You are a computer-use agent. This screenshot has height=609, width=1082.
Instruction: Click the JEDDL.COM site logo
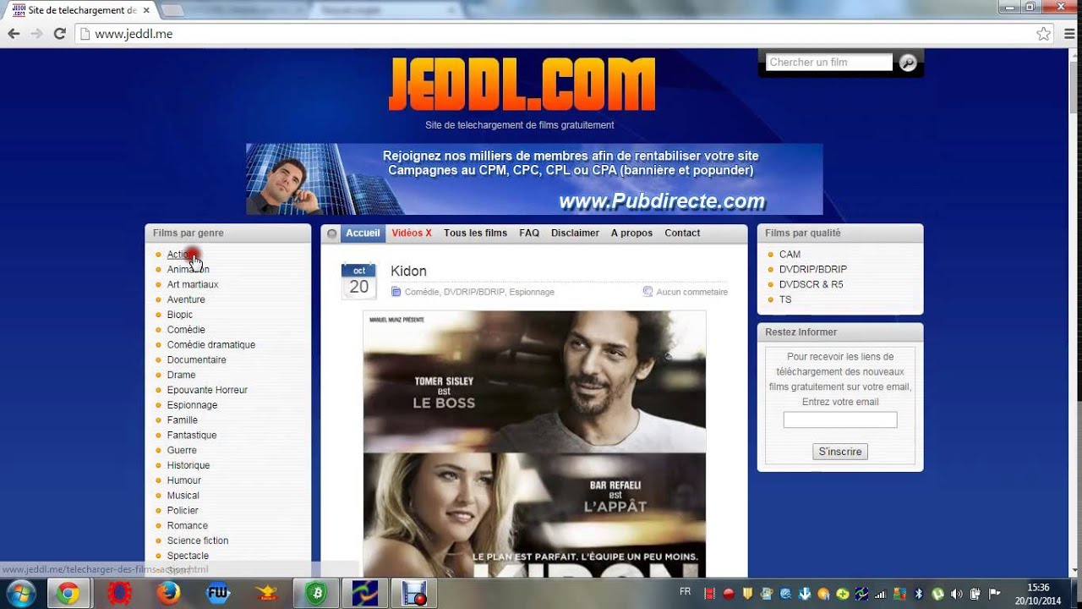point(522,85)
